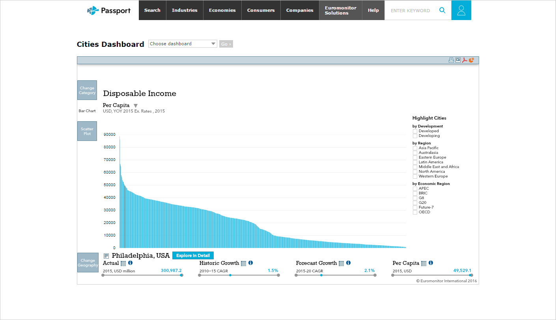Open the Choose dashboard dropdown

[x=183, y=44]
